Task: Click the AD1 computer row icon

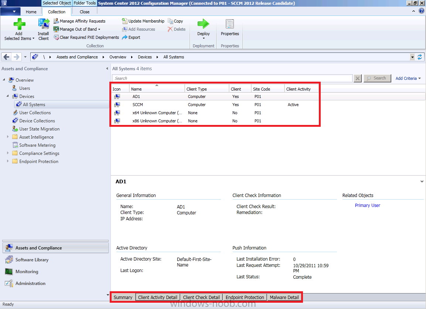Action: (x=117, y=96)
